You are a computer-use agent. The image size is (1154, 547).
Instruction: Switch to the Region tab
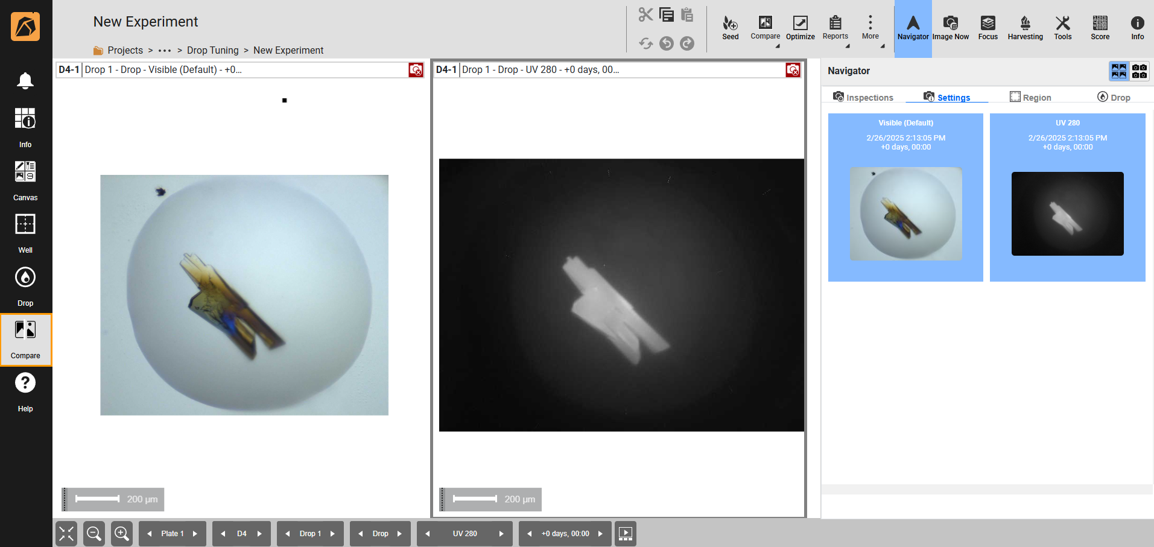[1030, 97]
